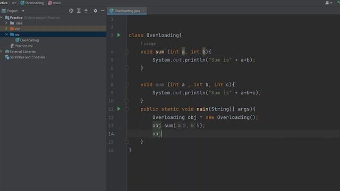
Task: Select the out folder row
Action: [53, 29]
